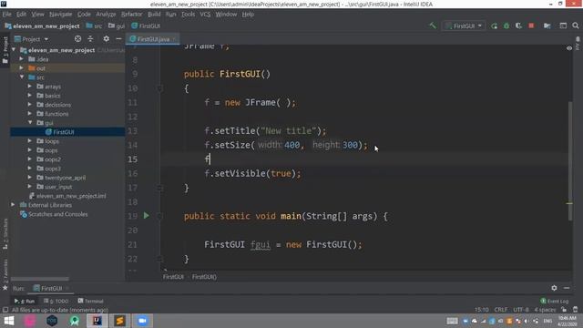583x328 pixels.
Task: Expand External Libraries node
Action: click(x=14, y=205)
